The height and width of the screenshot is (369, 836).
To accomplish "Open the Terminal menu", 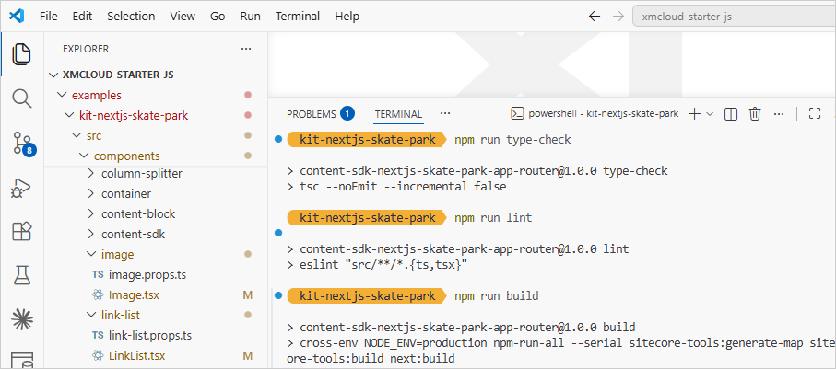I will [298, 16].
